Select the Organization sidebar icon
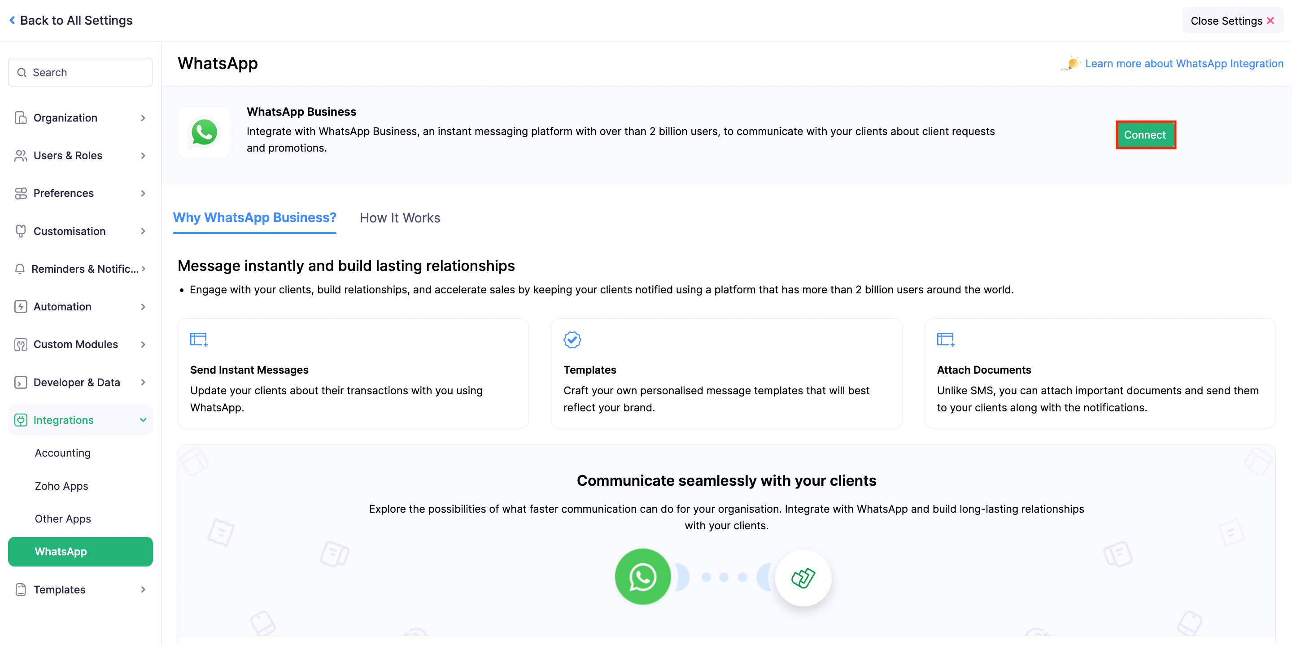The image size is (1292, 645). (21, 118)
